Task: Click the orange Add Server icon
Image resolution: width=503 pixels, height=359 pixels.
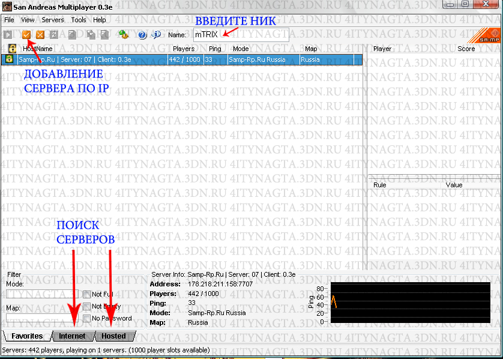Action: (x=26, y=35)
